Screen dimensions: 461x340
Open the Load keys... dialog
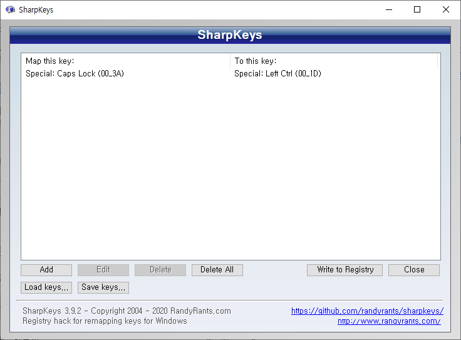(x=46, y=287)
